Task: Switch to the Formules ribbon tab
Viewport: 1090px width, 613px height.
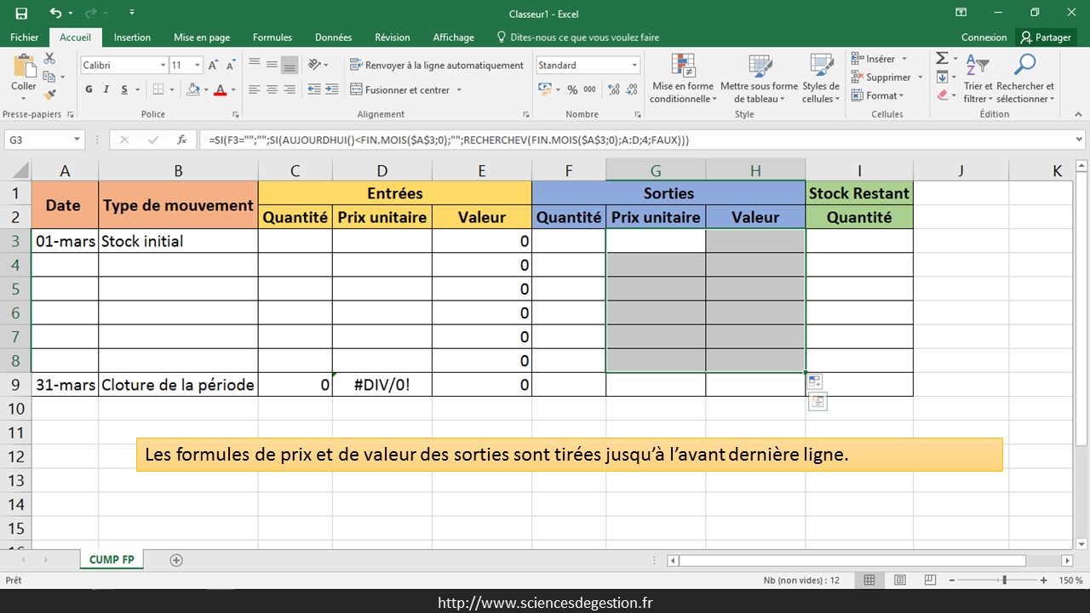Action: click(272, 37)
